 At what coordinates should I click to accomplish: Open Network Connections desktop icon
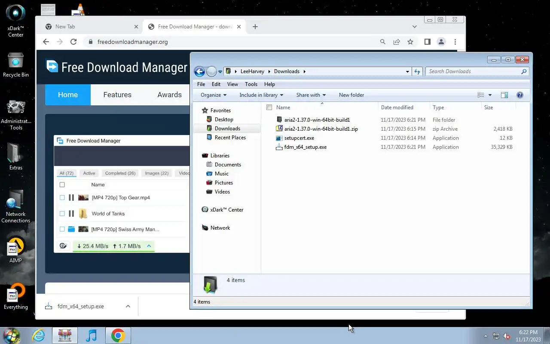tap(16, 207)
